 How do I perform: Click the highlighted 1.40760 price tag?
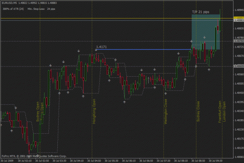239,41
